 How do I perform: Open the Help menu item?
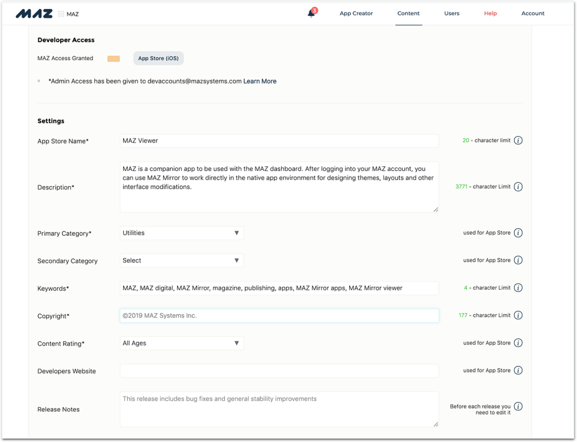pyautogui.click(x=490, y=14)
